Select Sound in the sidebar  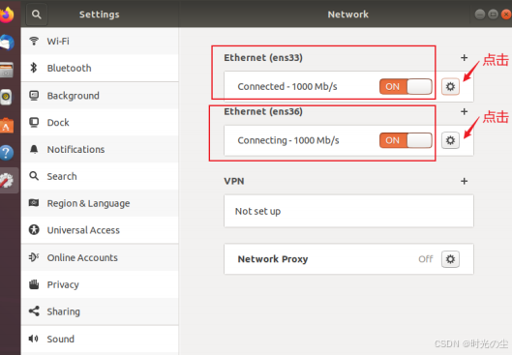point(100,339)
